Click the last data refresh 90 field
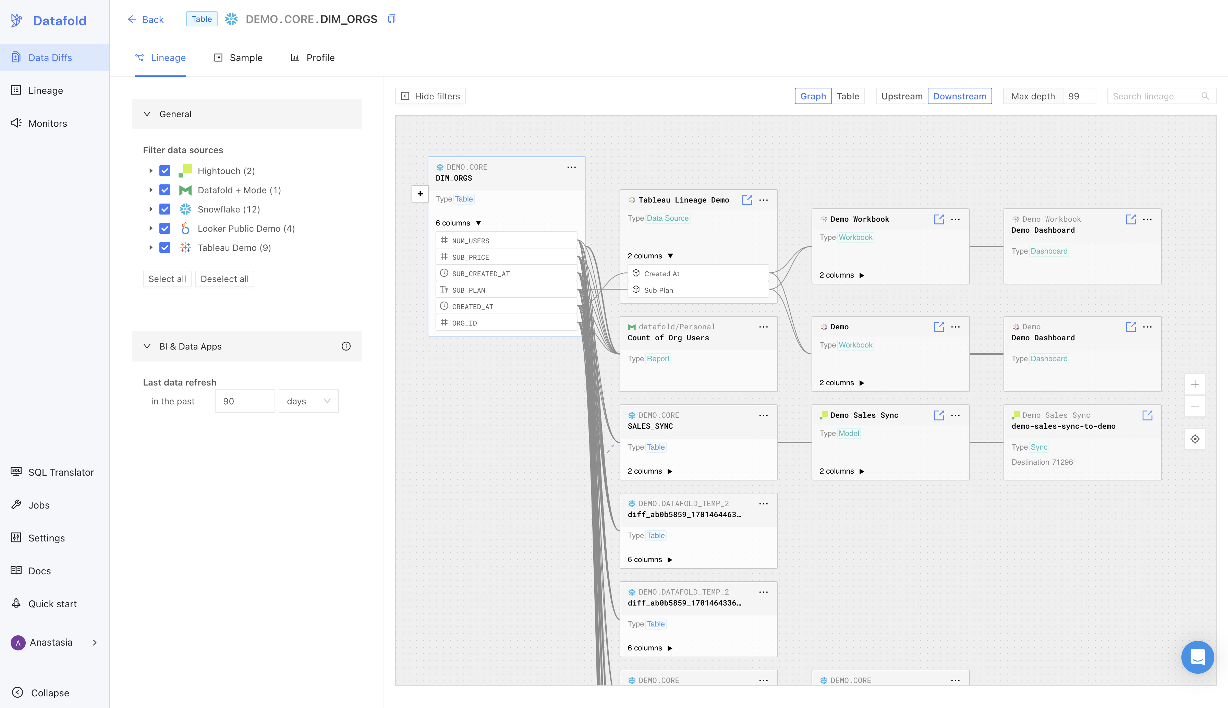Screen dimensions: 1228x708 245,401
